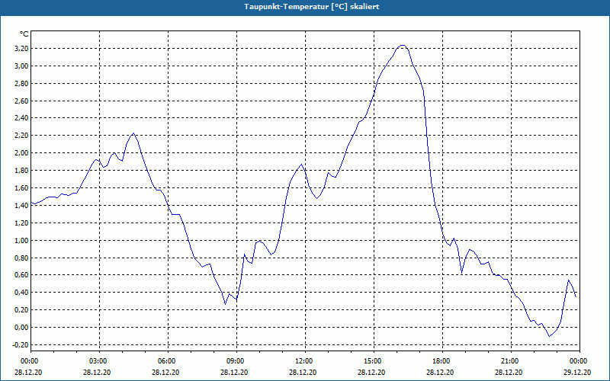The image size is (610, 381).
Task: Select the -0,20 y-axis label
Action: 21,345
